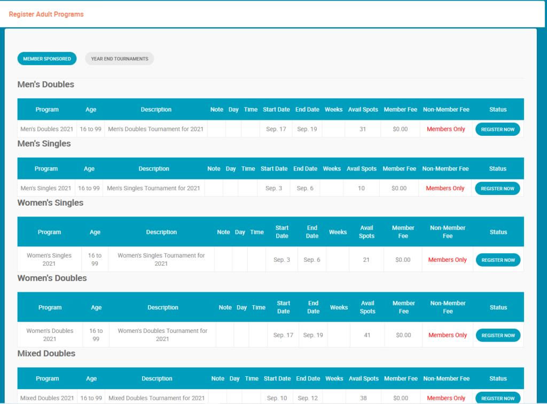This screenshot has width=547, height=404.
Task: Click the 10 available spots value
Action: coord(361,189)
